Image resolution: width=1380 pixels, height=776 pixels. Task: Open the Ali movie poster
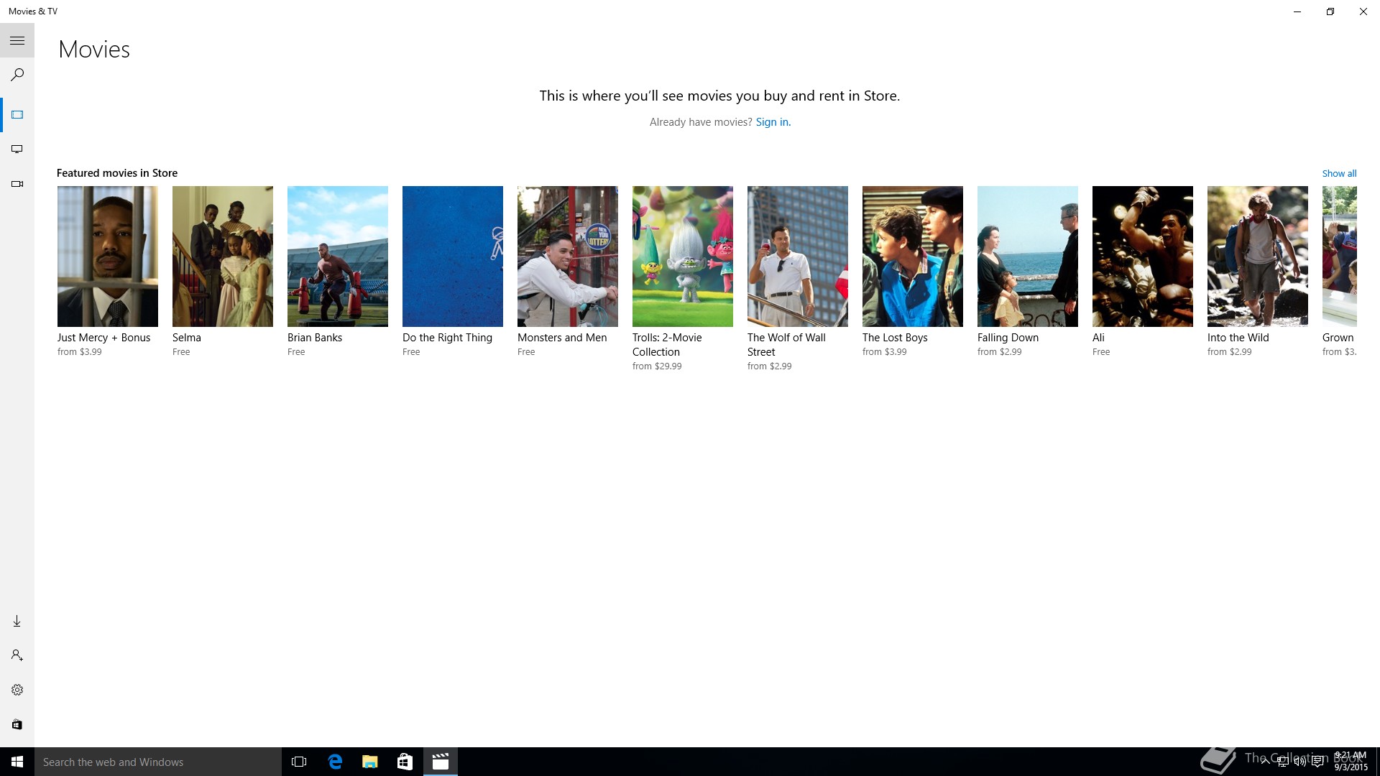1143,257
